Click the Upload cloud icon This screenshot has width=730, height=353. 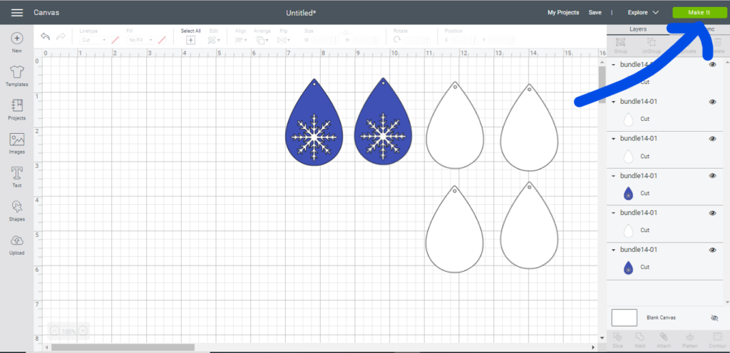[17, 241]
